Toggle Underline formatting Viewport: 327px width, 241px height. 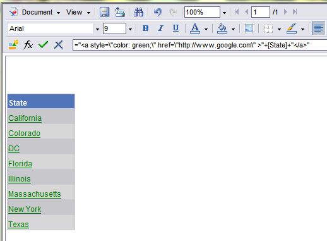point(175,28)
